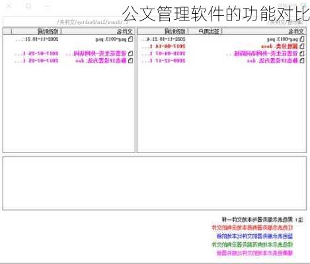Select 静态IP设置方法.doc in the Desktop folder panel
This screenshot has width=310, height=264.
(x=101, y=61)
